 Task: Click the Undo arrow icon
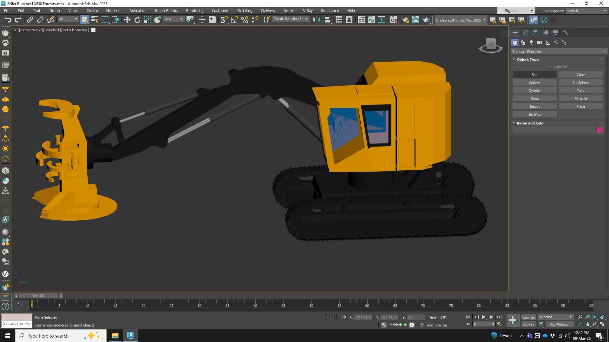[x=8, y=20]
